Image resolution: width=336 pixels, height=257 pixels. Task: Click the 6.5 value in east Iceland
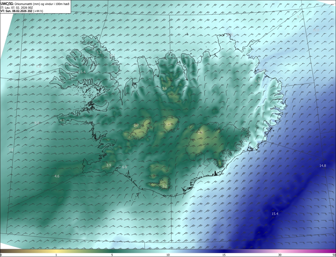[x=258, y=81]
